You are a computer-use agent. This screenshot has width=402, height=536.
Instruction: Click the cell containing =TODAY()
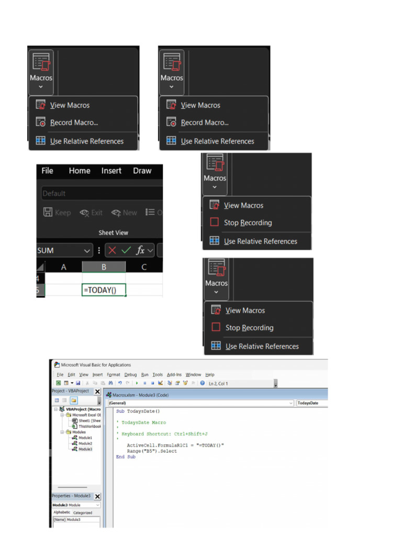pyautogui.click(x=104, y=290)
